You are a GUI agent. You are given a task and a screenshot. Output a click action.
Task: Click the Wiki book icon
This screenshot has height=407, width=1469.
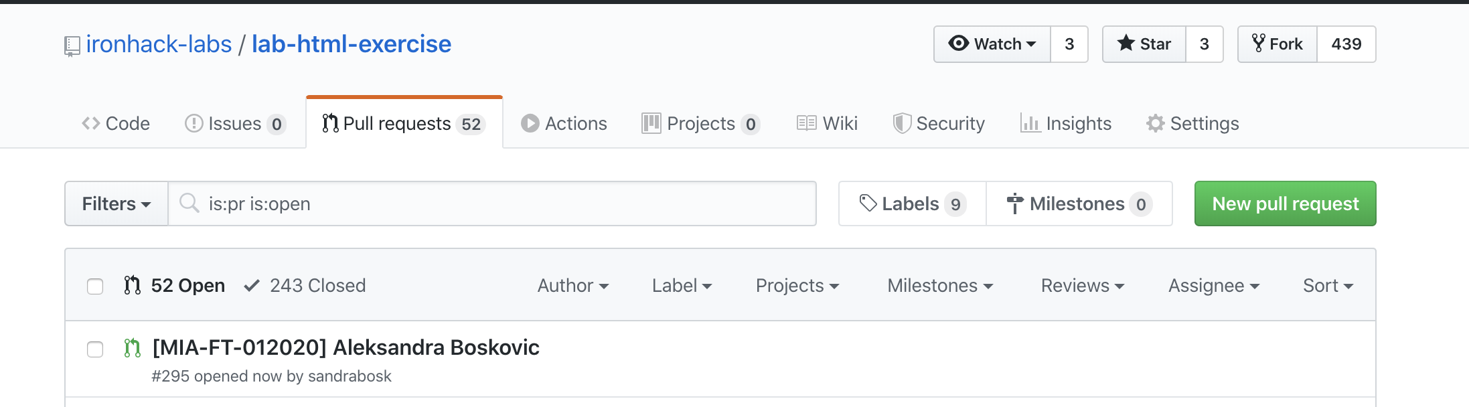tap(806, 124)
